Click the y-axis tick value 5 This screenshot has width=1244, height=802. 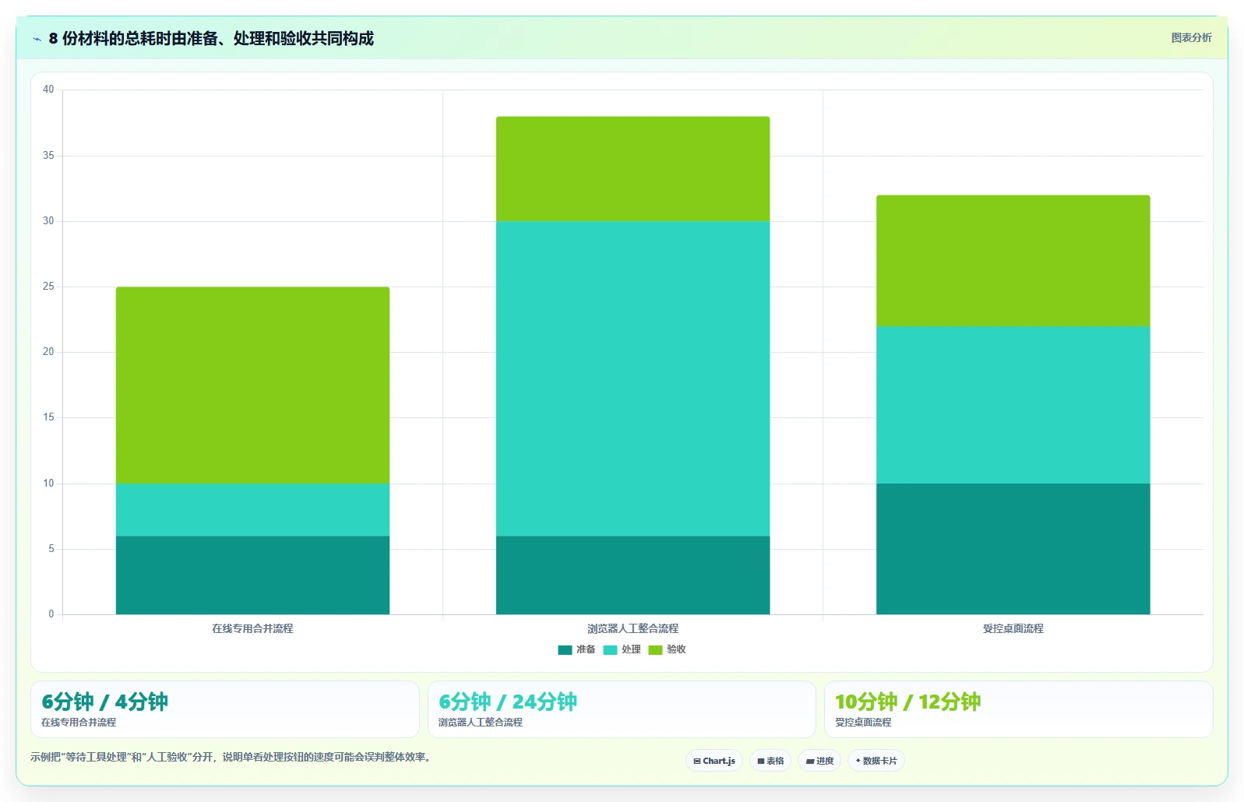(51, 549)
